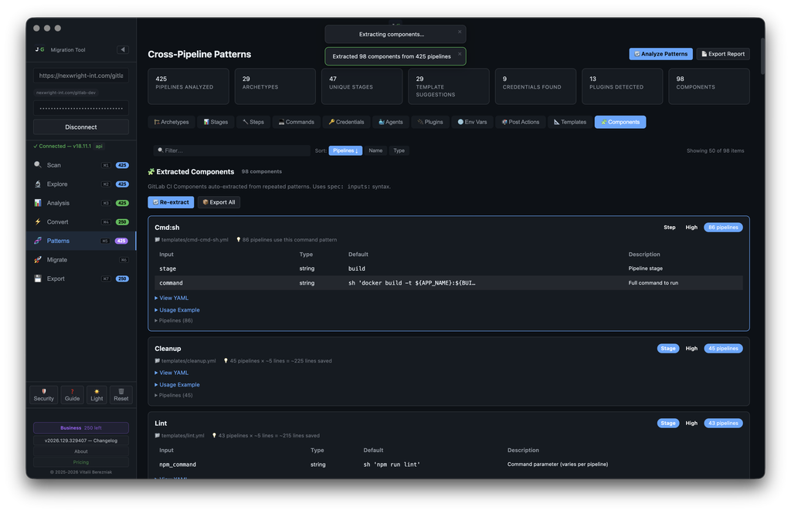The image size is (791, 513).
Task: Click the file icon beside templates/cmd-cmd-sh.yml
Action: point(158,240)
